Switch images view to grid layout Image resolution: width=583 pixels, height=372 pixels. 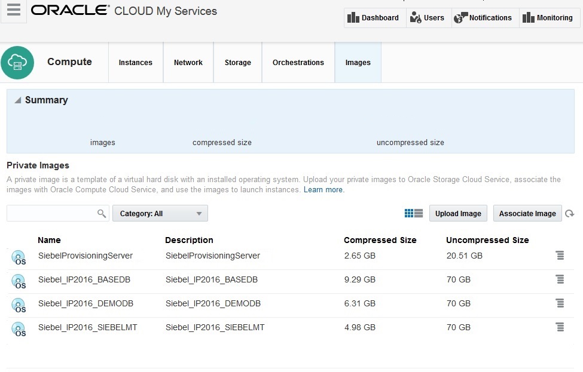[410, 213]
